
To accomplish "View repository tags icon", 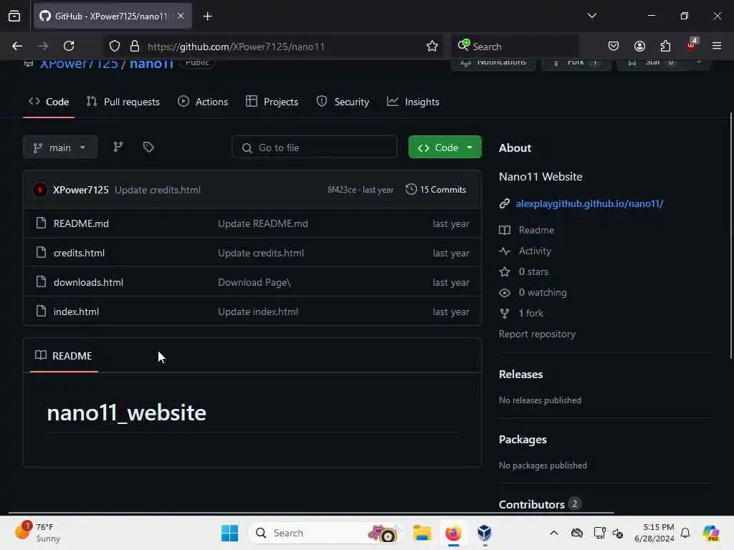I will 148,147.
